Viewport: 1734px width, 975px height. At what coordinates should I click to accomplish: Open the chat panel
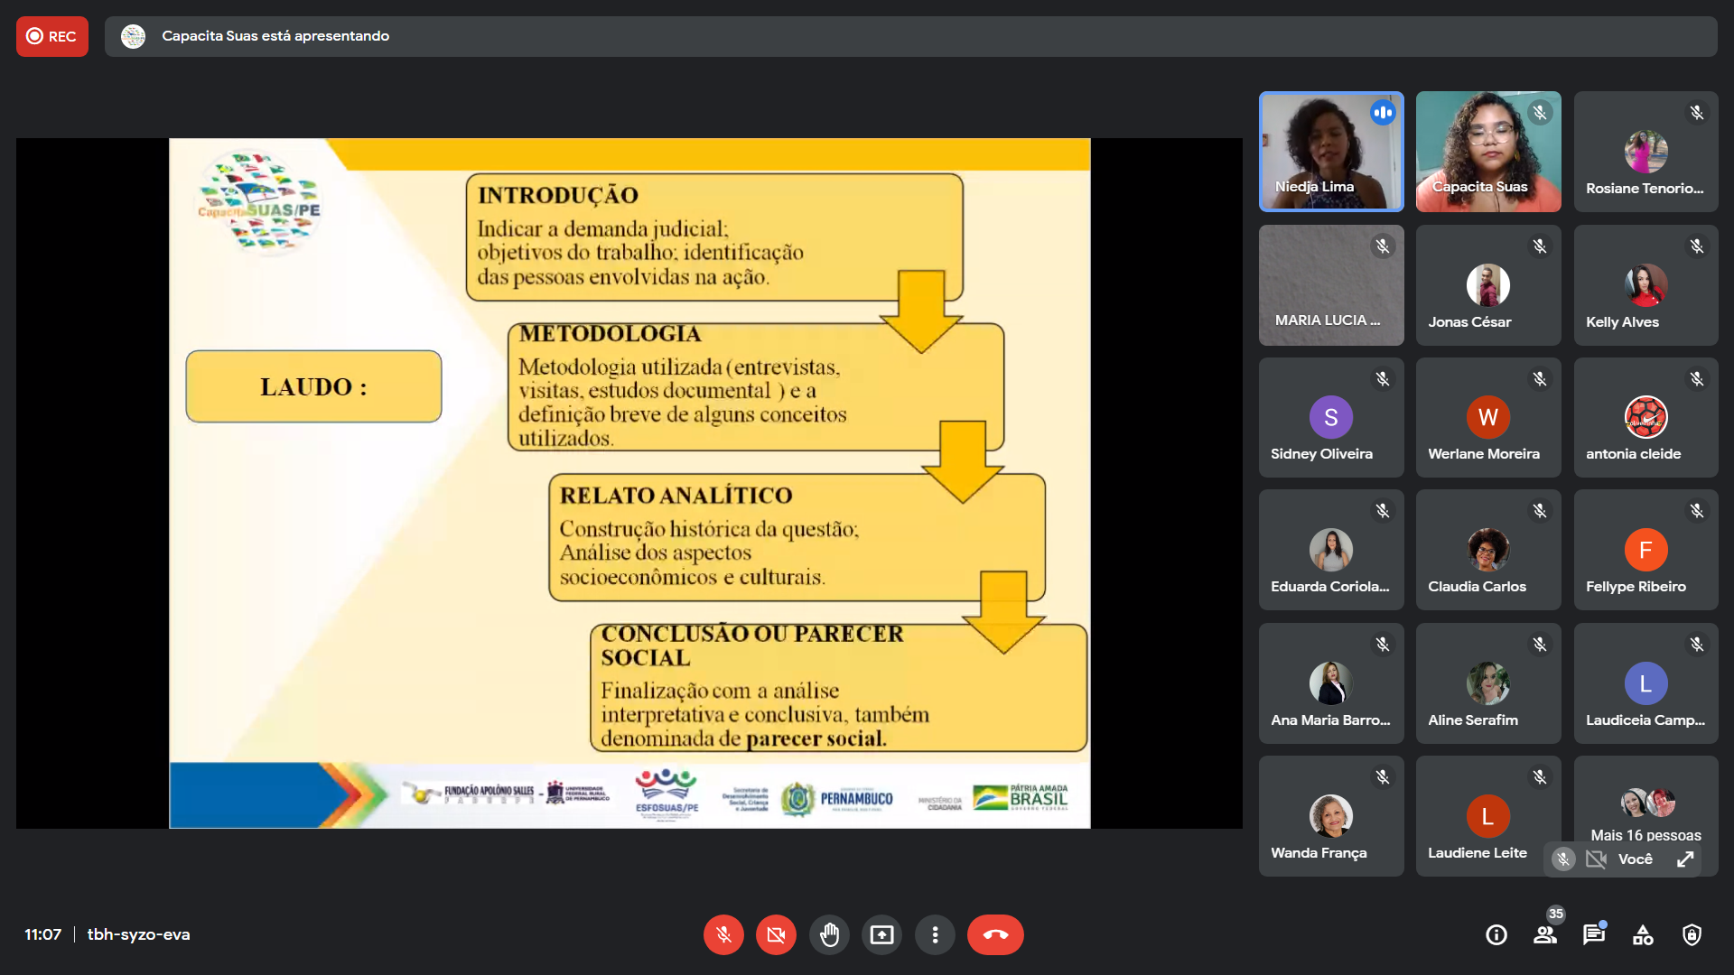(x=1594, y=934)
